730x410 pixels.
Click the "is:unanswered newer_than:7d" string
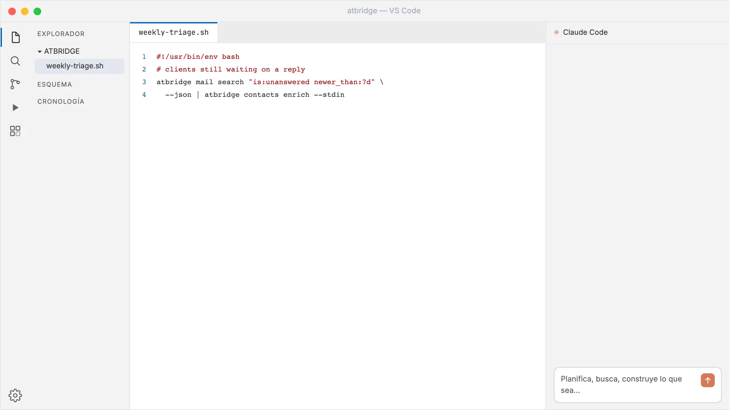coord(311,82)
